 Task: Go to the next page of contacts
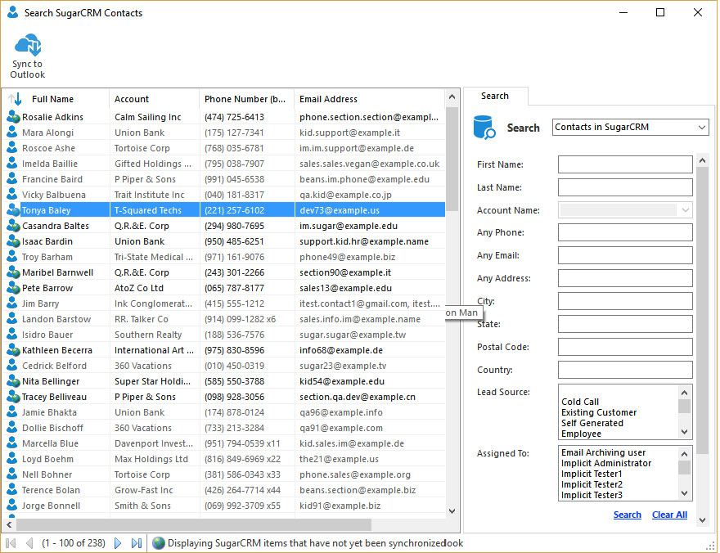pyautogui.click(x=117, y=542)
